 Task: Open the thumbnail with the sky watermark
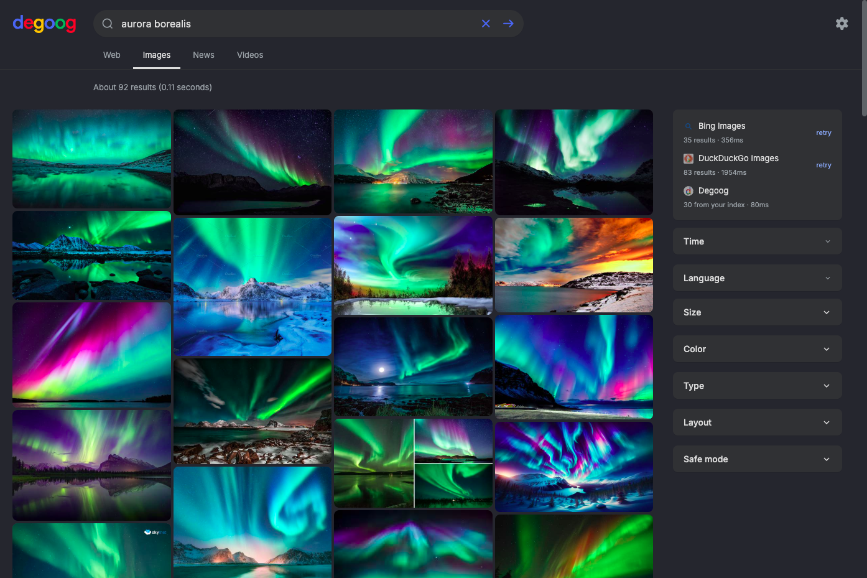click(91, 551)
